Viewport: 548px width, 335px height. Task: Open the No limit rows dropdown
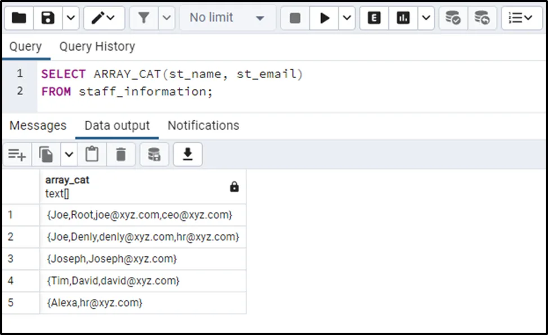pyautogui.click(x=227, y=18)
